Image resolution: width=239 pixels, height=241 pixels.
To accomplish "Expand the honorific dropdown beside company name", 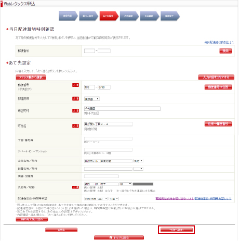I will click(x=138, y=161).
